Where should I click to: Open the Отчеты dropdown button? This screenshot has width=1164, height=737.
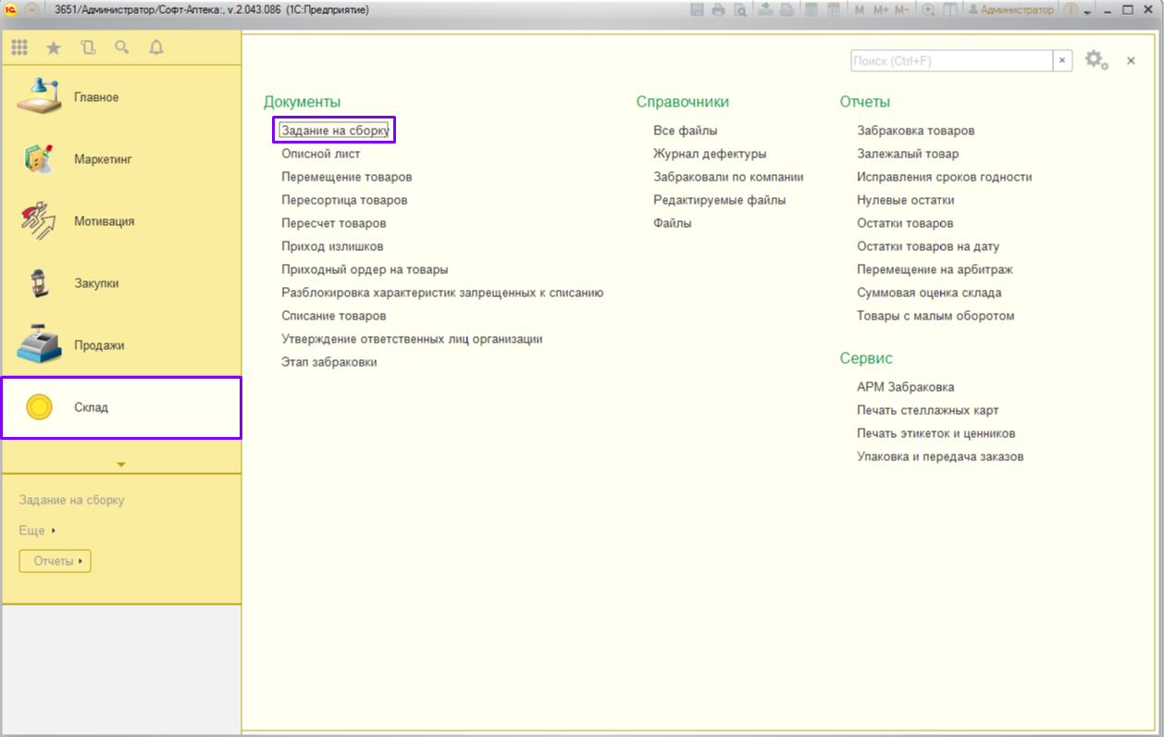point(56,561)
